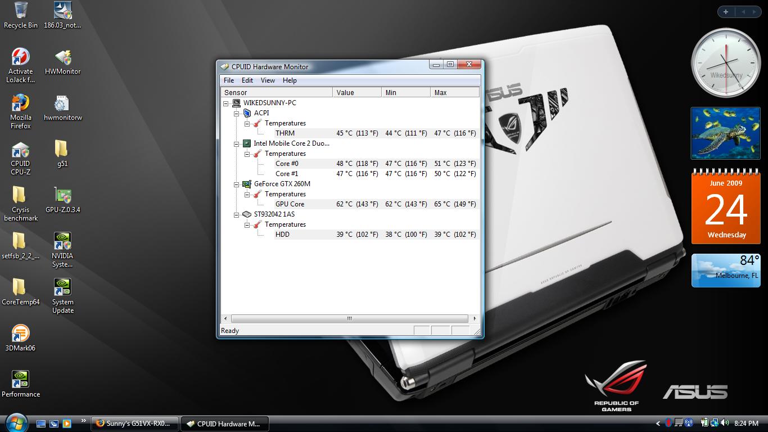Click the analog clock gadget
Viewport: 768px width, 432px height.
pos(726,63)
